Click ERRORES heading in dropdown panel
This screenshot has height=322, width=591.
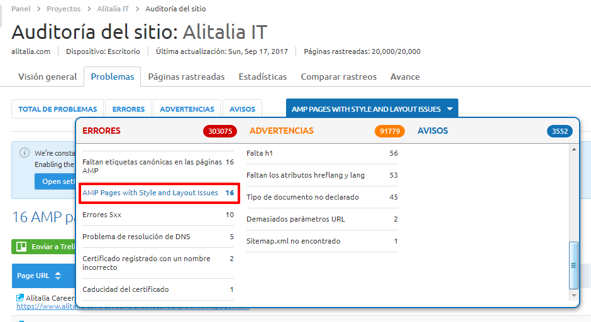coord(101,131)
